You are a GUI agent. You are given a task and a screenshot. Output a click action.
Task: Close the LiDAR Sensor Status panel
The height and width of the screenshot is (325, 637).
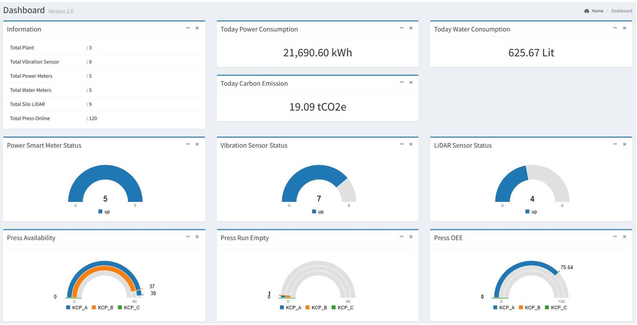click(624, 144)
